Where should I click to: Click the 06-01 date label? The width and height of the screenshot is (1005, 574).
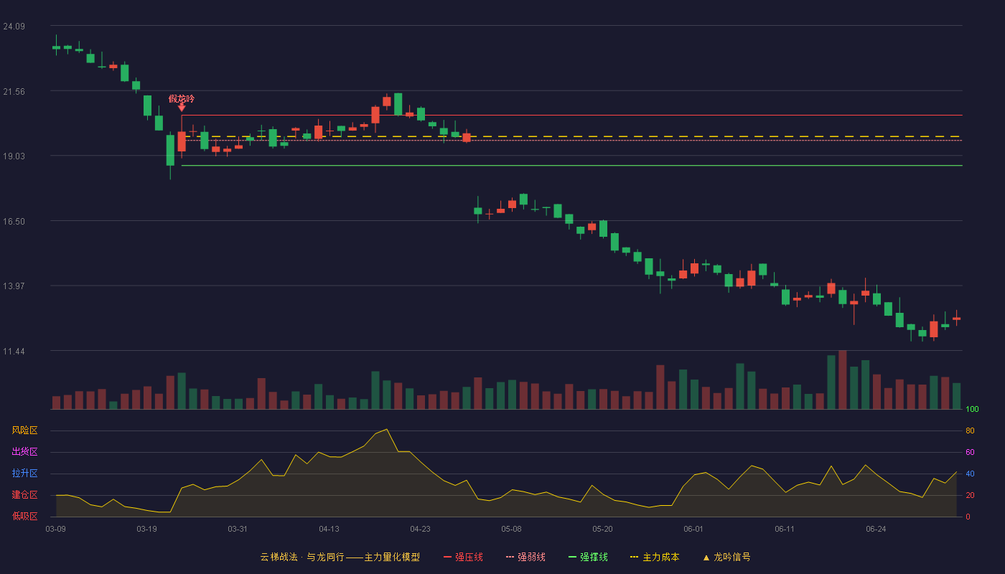(693, 529)
